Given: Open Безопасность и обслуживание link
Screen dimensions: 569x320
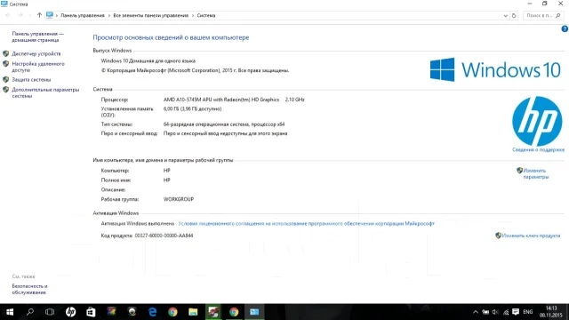Looking at the screenshot, I should (29, 289).
